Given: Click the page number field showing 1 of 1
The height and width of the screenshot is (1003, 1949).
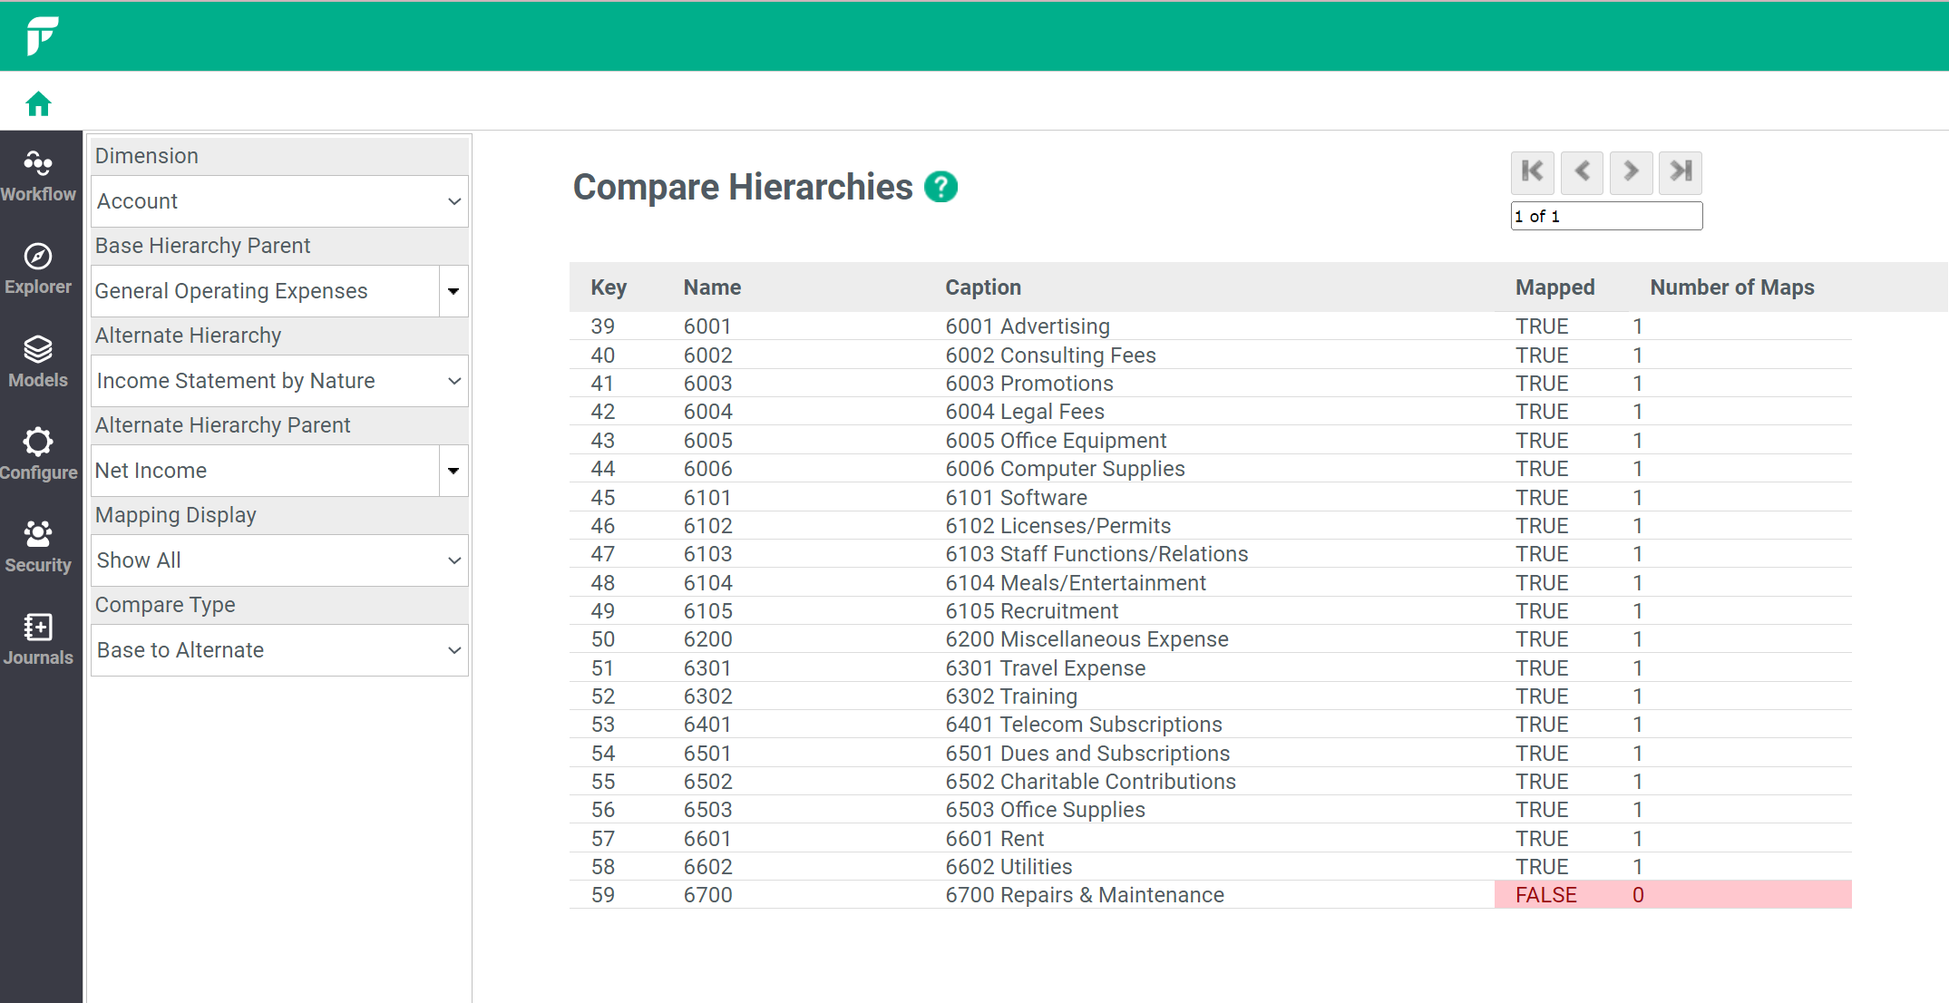Looking at the screenshot, I should tap(1606, 216).
